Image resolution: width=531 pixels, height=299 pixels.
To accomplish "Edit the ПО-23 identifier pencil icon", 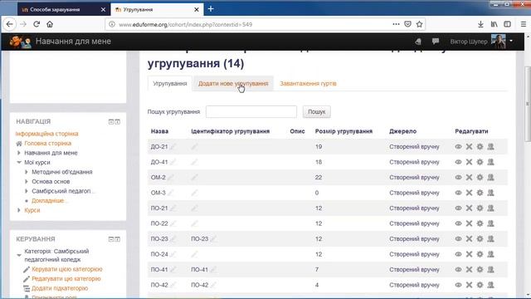I will click(213, 238).
